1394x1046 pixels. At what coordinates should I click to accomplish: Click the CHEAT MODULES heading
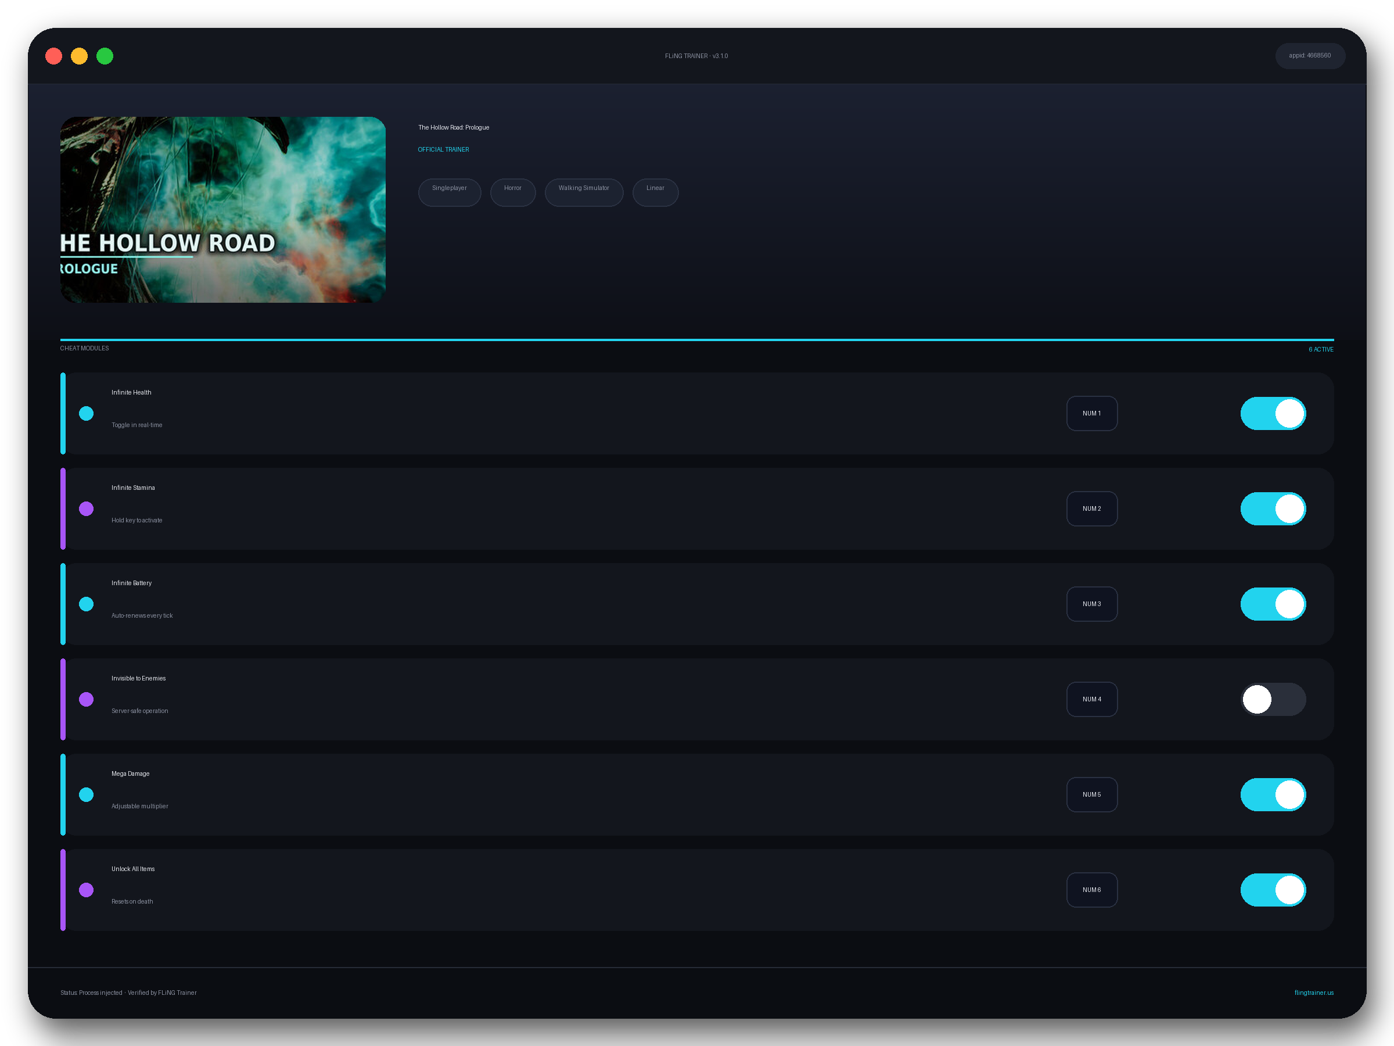point(84,348)
